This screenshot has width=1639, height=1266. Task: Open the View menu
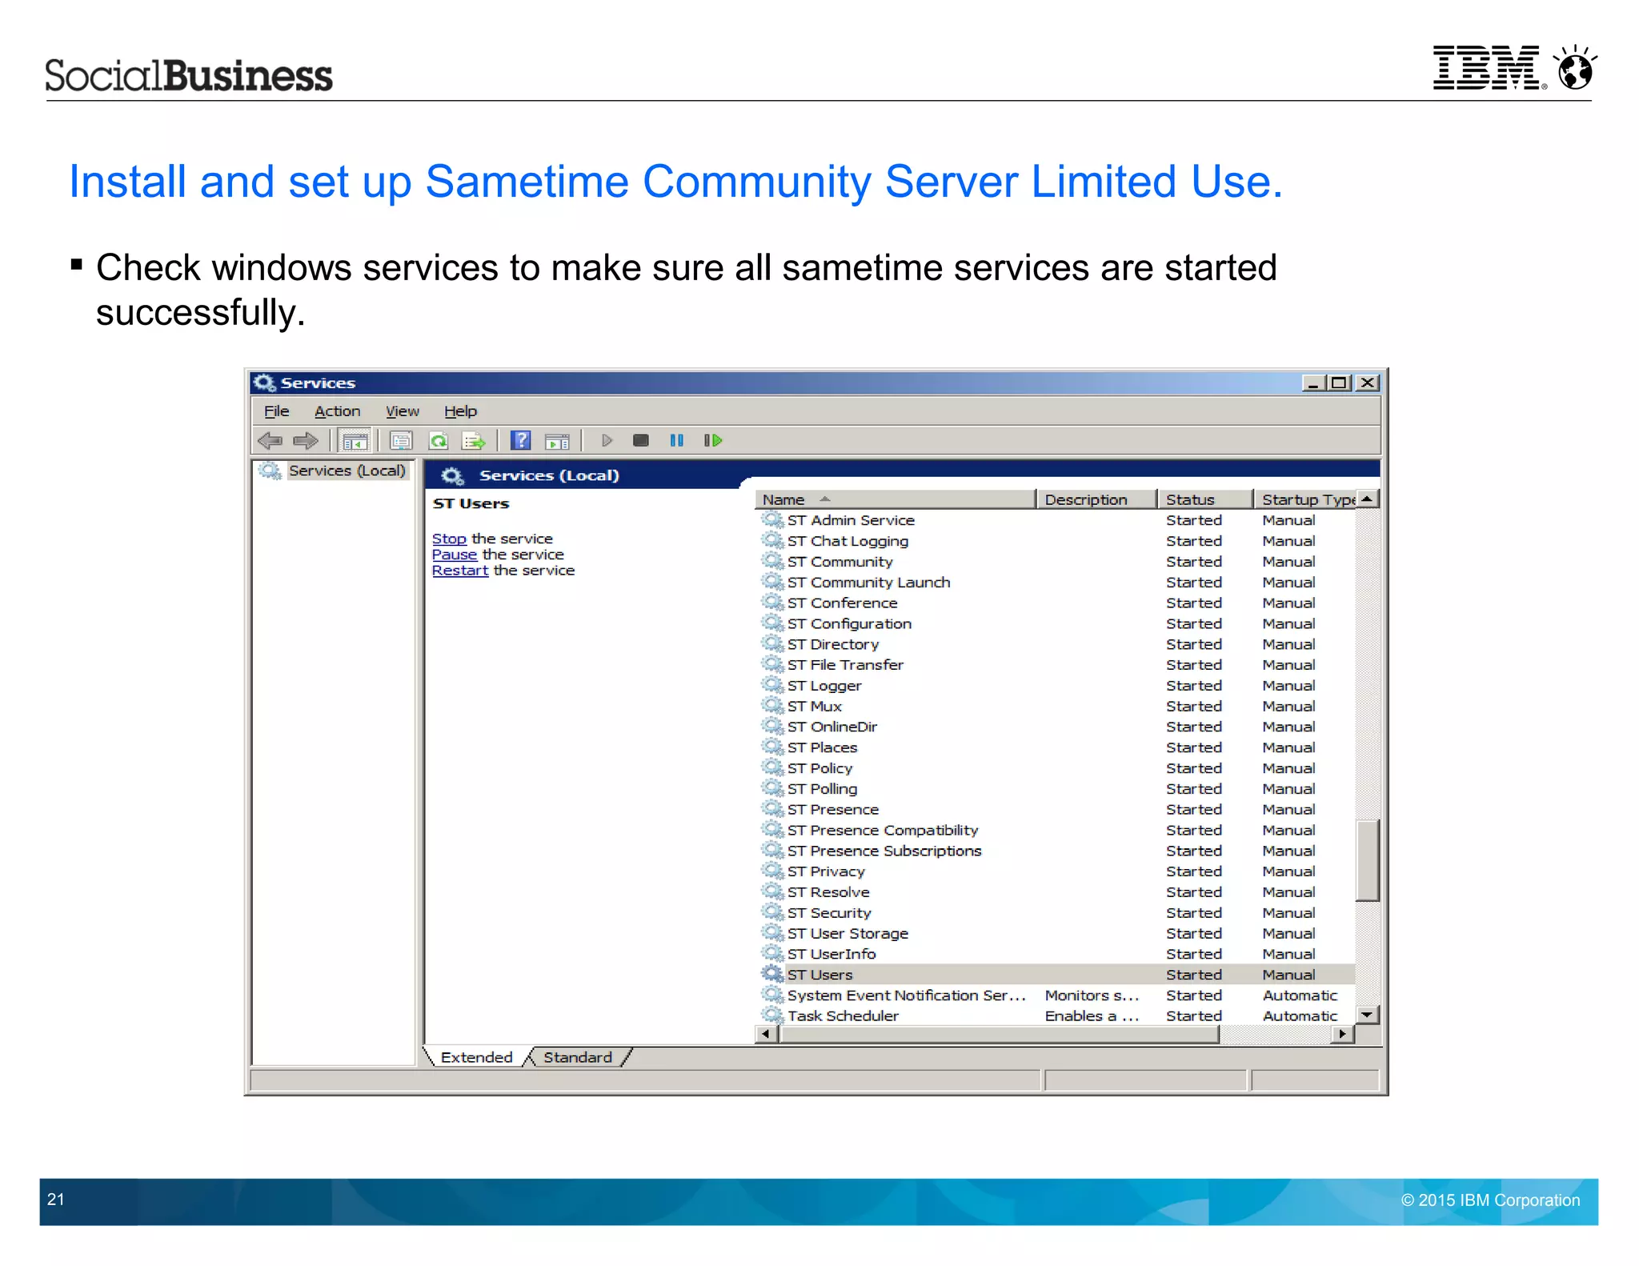click(x=403, y=411)
